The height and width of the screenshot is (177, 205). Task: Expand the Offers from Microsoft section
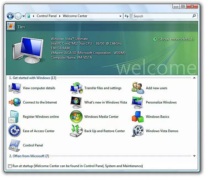coord(195,156)
